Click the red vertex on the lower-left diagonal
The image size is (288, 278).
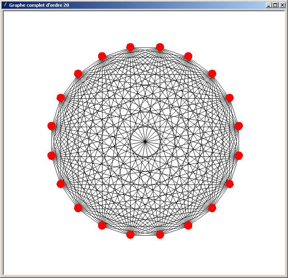coord(78,208)
